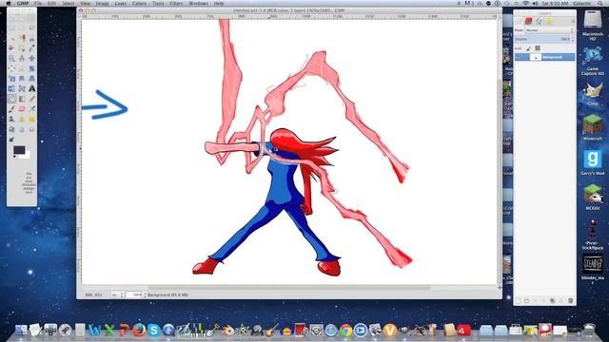The image size is (609, 342).
Task: Select the Free Select lasso tool
Action: pyautogui.click(x=31, y=28)
